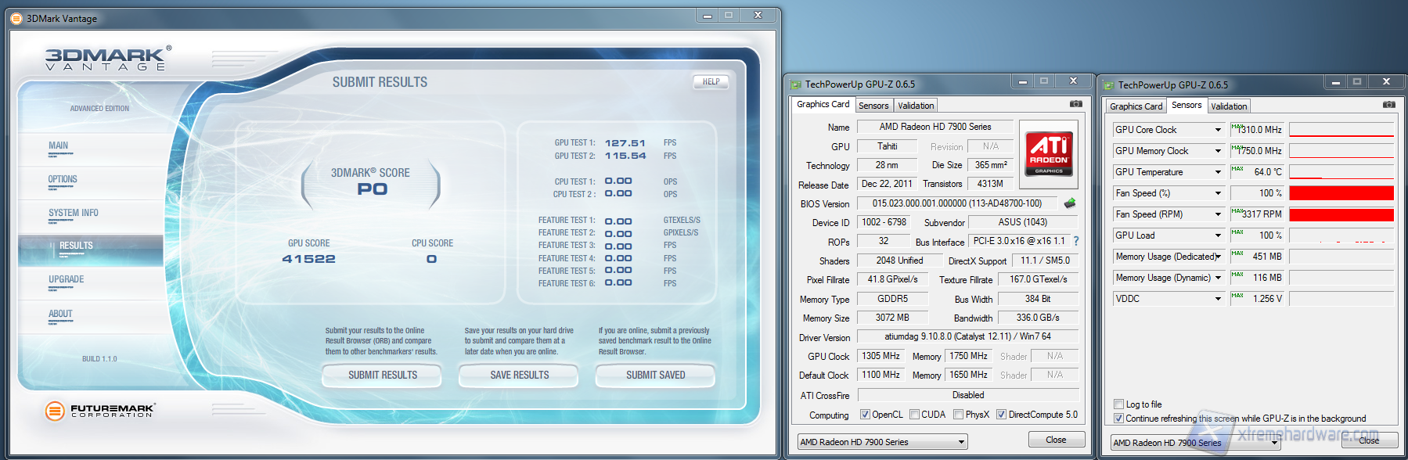This screenshot has height=460, width=1408.
Task: Click the GPU Temperature reading 64.0 °C
Action: coord(1257,172)
